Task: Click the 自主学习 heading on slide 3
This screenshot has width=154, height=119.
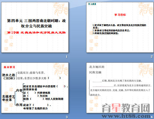Action: pos(9,67)
